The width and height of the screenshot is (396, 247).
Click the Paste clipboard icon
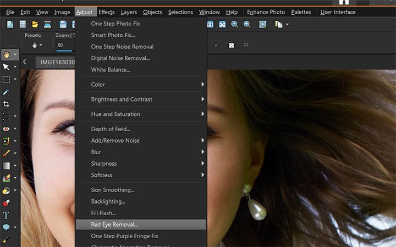pos(279,25)
